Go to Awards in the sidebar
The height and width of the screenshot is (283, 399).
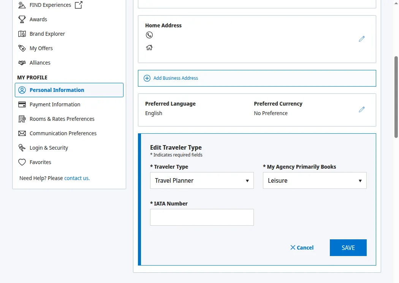[38, 19]
